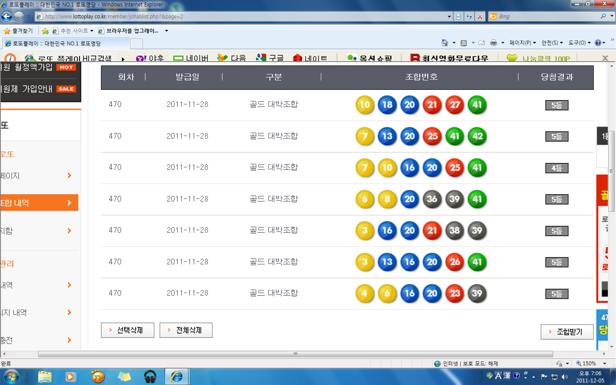
Task: Click the horizontal scrollbar thumb
Action: tap(295, 354)
